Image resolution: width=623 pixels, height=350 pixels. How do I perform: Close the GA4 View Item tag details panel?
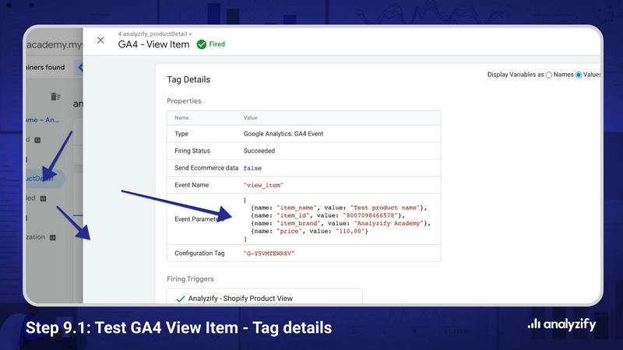100,40
